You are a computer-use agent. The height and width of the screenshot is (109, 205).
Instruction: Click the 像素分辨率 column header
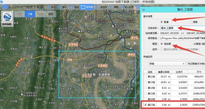(164, 72)
